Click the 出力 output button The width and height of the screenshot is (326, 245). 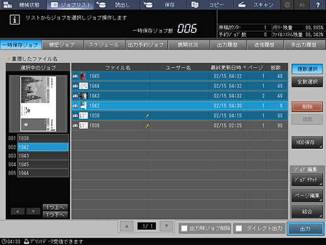pyautogui.click(x=306, y=229)
